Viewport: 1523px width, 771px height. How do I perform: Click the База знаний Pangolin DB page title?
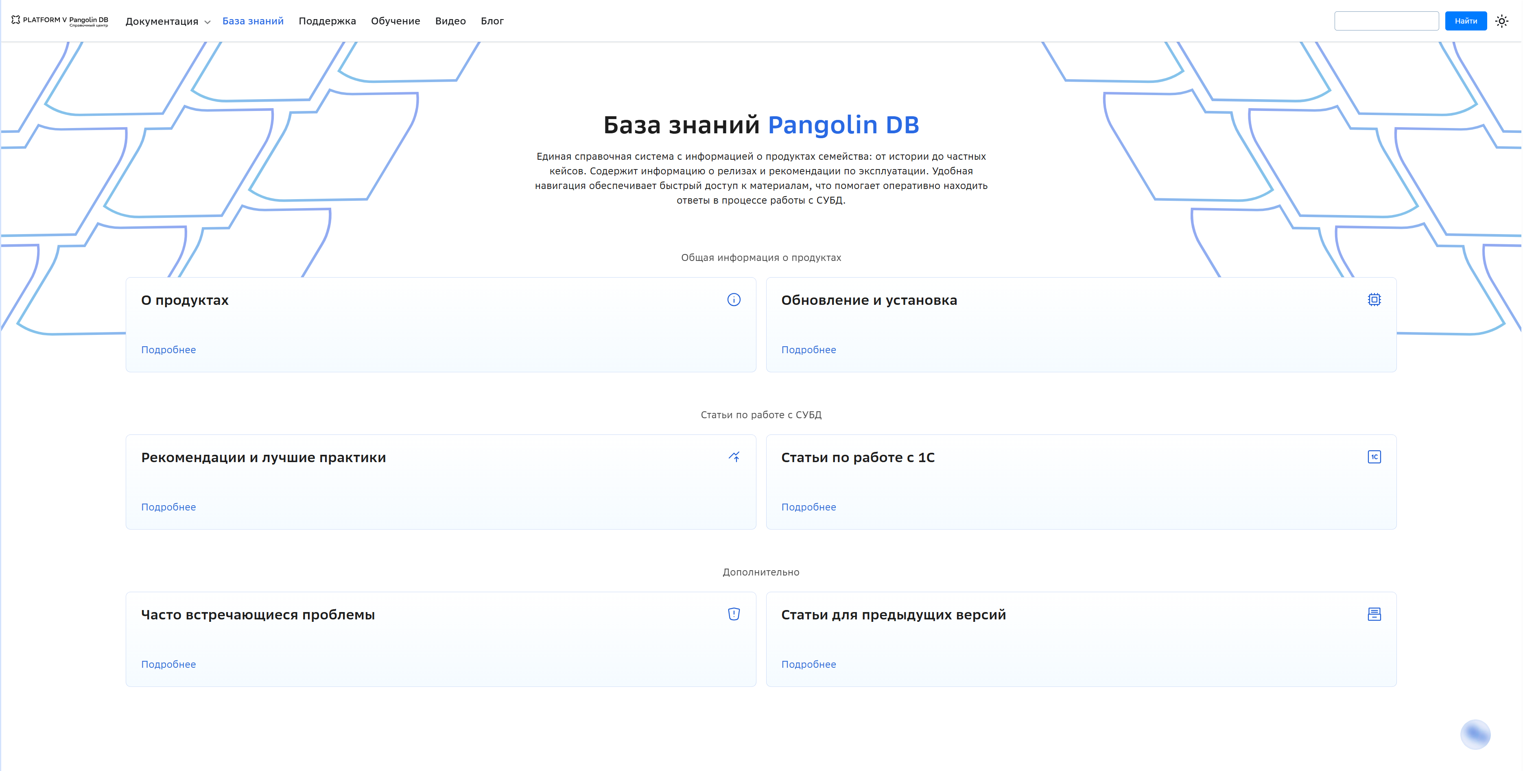[762, 125]
